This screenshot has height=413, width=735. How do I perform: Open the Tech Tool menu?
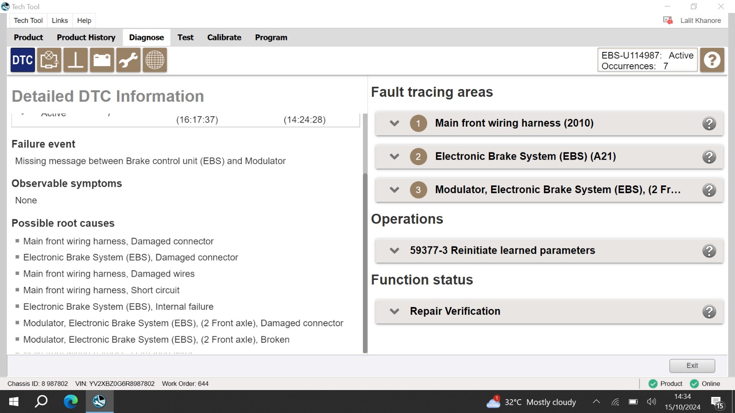pos(28,21)
